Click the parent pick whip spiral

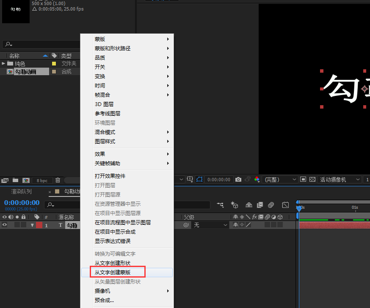[186, 225]
